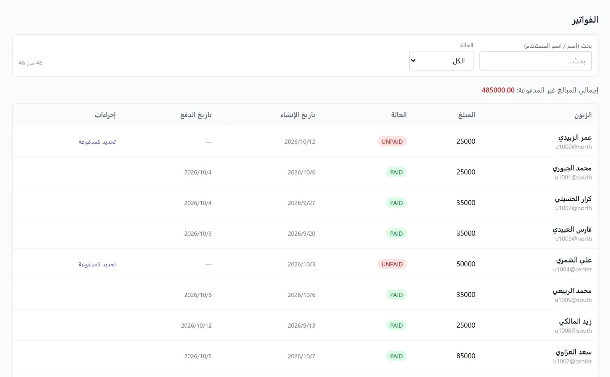The width and height of the screenshot is (610, 377).
Task: Click the الحالة column header in table
Action: click(x=399, y=115)
